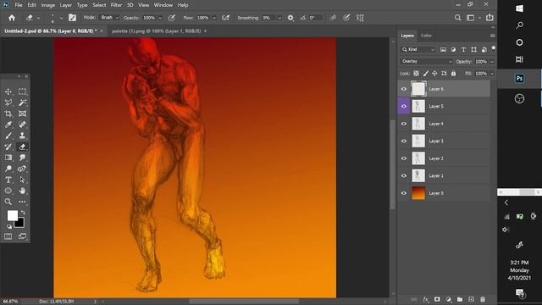Open Flow dropdown arrow in options bar
This screenshot has width=542, height=305.
click(x=214, y=18)
